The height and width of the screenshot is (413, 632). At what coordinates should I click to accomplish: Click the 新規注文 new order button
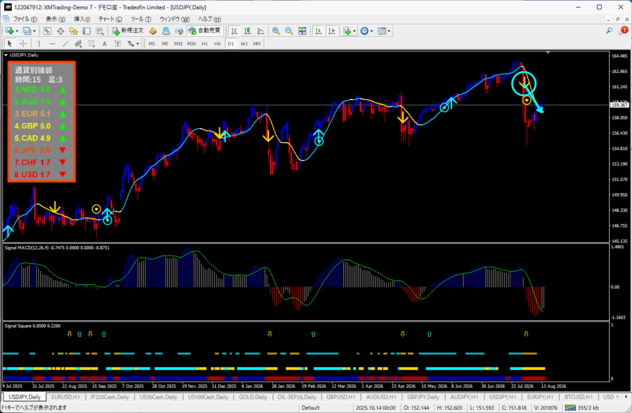[x=128, y=31]
